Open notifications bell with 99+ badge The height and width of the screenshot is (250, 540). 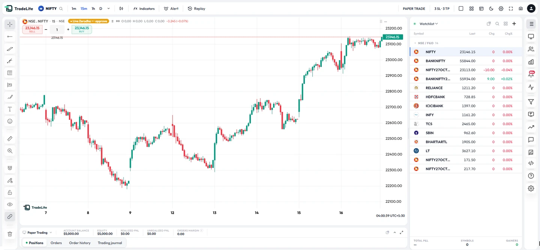tap(531, 74)
